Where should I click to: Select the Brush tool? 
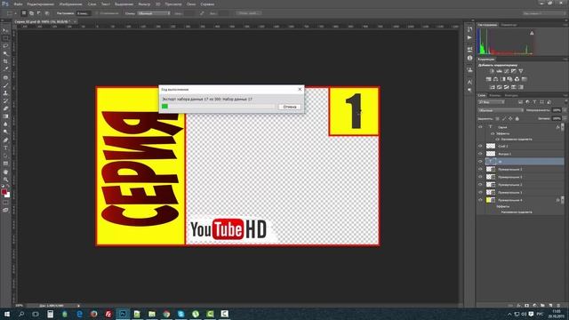tap(5, 85)
